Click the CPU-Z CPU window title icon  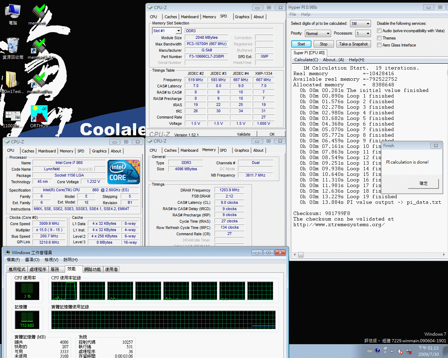[x=7, y=142]
